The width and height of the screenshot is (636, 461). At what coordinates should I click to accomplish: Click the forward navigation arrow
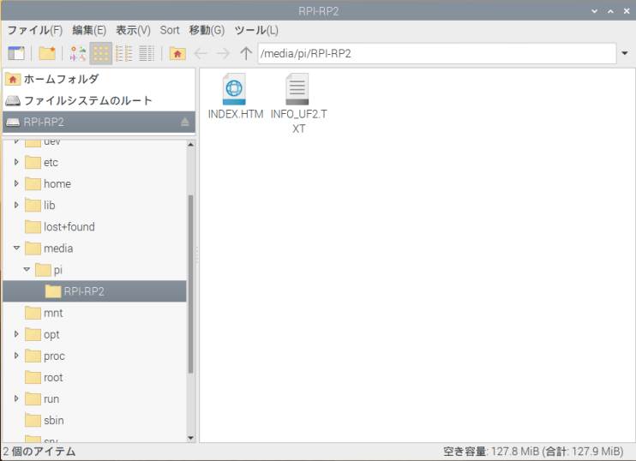tap(223, 53)
